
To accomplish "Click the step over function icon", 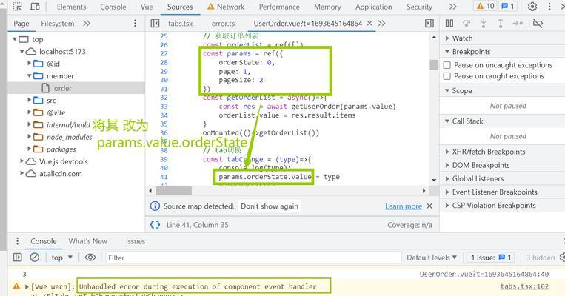I will pyautogui.click(x=467, y=24).
